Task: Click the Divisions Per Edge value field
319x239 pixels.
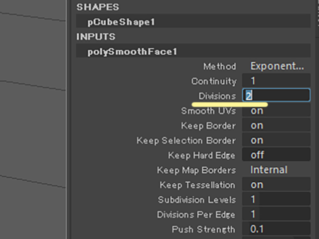Action: 276,214
